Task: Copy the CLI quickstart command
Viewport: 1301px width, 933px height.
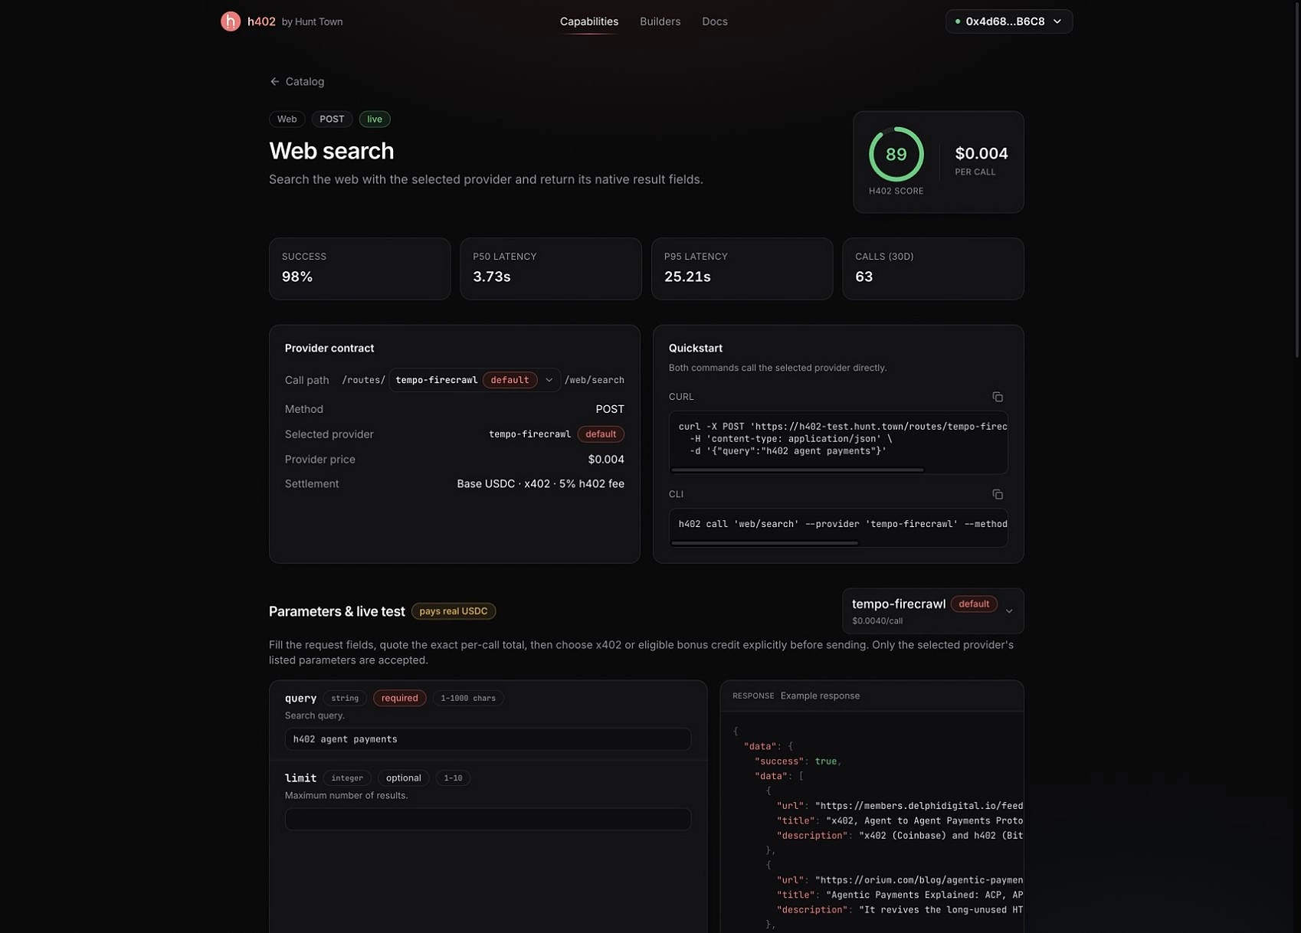Action: pyautogui.click(x=997, y=495)
